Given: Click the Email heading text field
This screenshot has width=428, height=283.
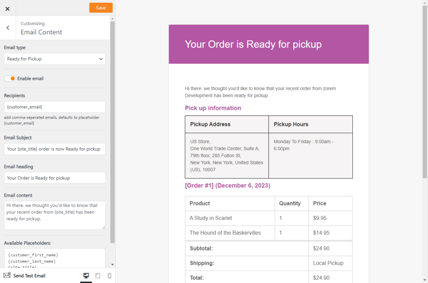Looking at the screenshot, I should (55, 178).
